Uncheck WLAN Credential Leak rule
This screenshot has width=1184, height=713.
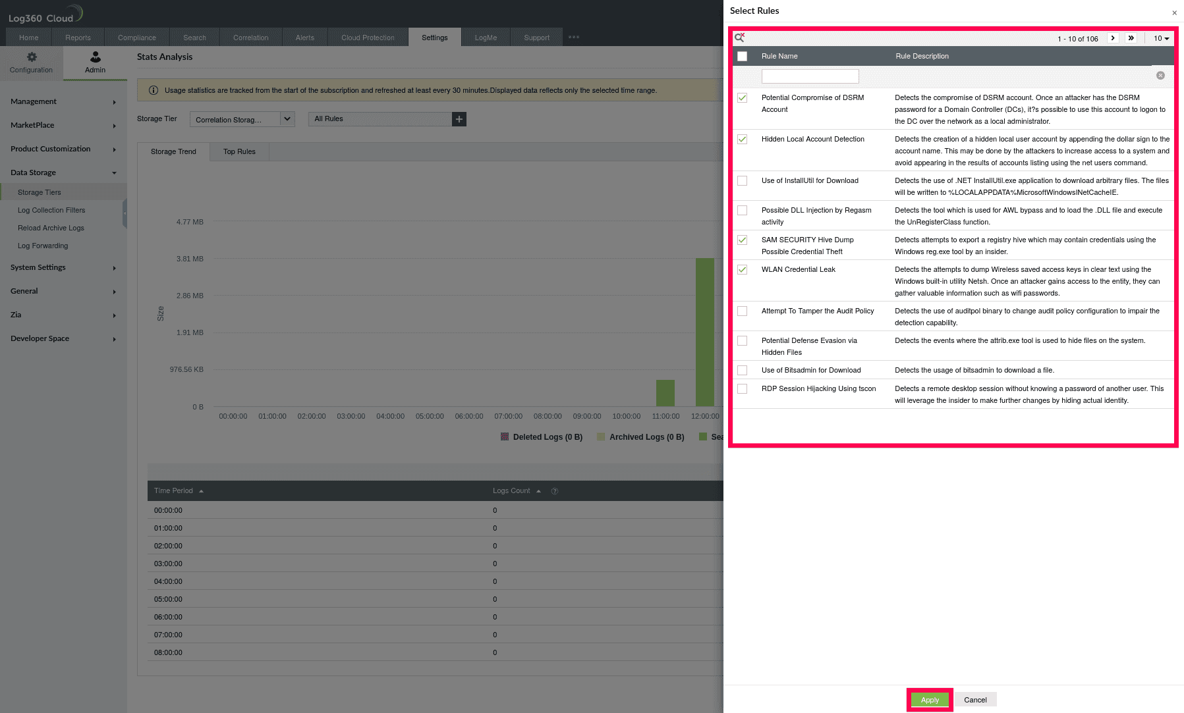pos(743,270)
